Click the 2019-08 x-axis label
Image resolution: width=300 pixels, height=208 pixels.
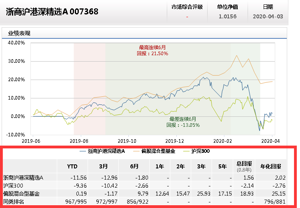coord(79,141)
